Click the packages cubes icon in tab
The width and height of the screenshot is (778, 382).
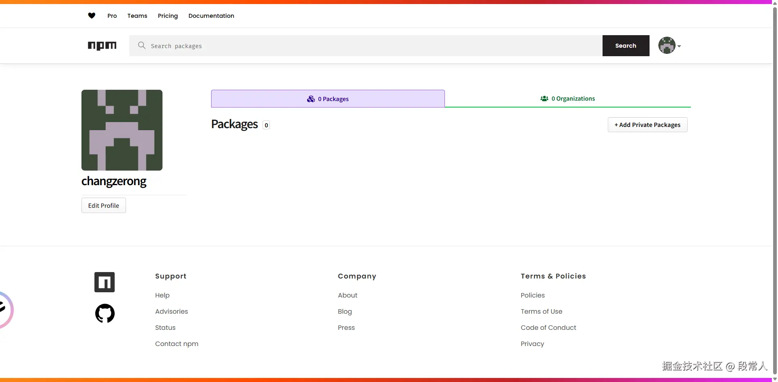pyautogui.click(x=311, y=99)
